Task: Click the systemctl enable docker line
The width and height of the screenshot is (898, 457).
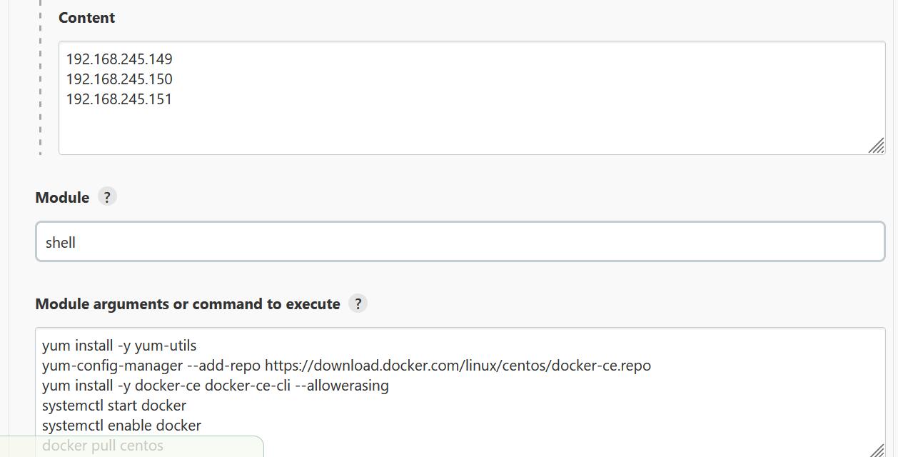Action: (121, 426)
